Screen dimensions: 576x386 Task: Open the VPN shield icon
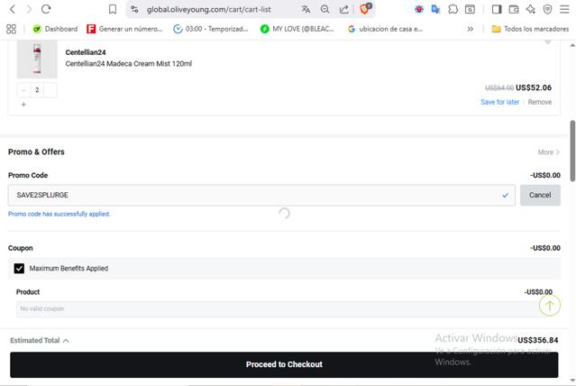[547, 9]
